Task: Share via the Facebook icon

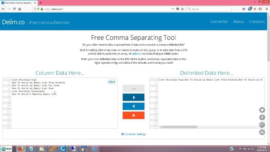Action: (262, 117)
